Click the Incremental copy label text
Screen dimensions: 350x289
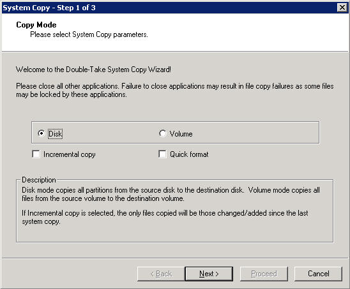[70, 154]
